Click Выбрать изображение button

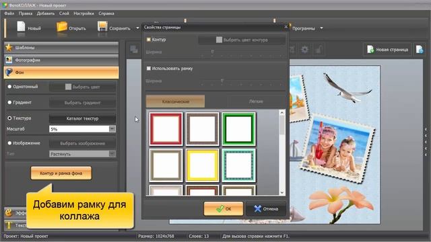(x=82, y=143)
